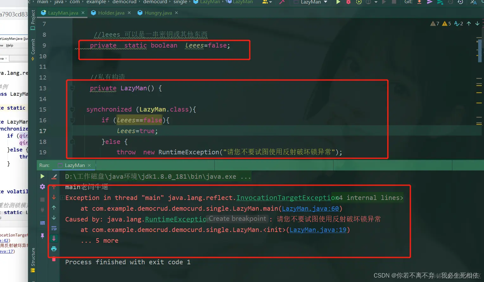Click the clear console edit icon
Screen dimensions: 484x282
point(54,176)
